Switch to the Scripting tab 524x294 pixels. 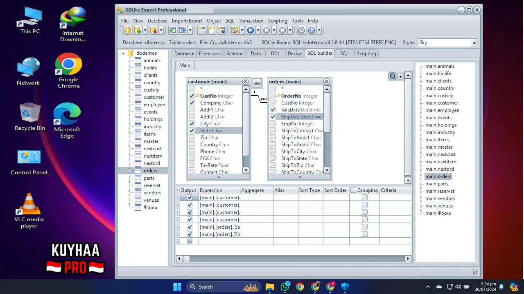[x=366, y=53]
